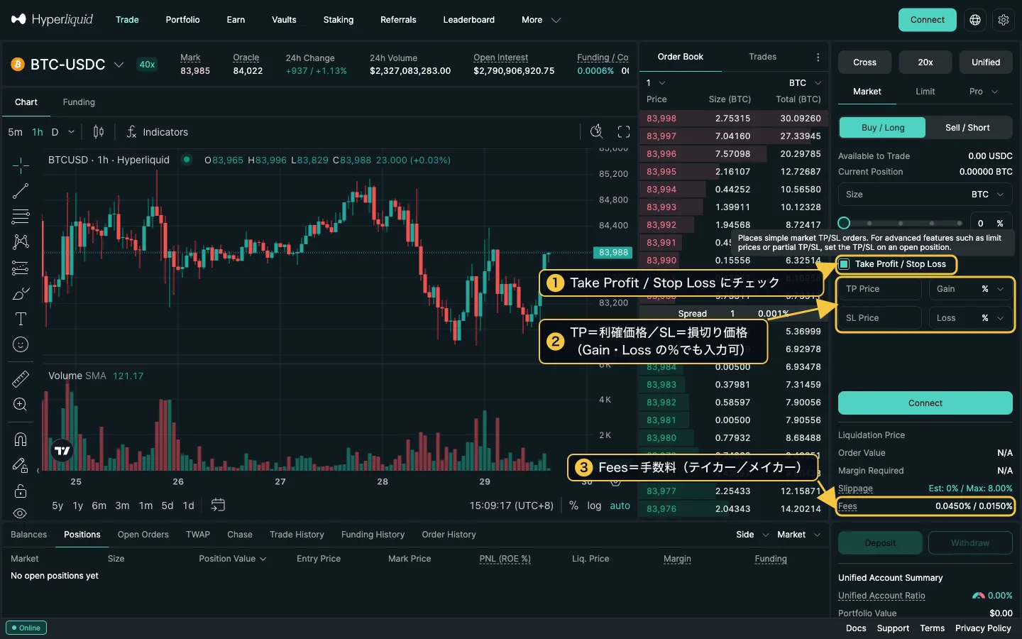Enter fullscreen chart mode
The height and width of the screenshot is (639, 1022).
pyautogui.click(x=624, y=131)
